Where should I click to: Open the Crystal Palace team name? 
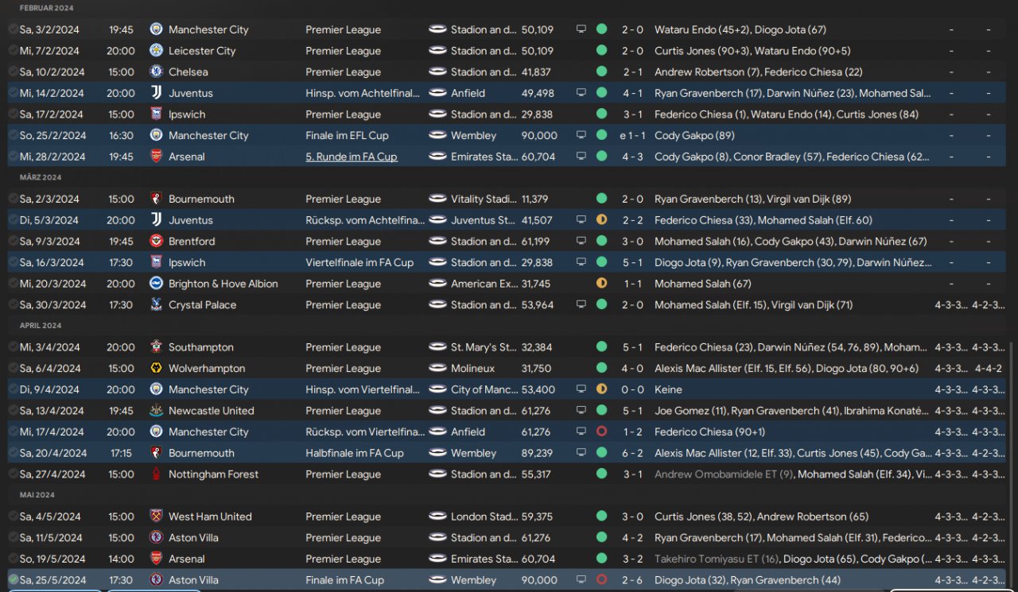[202, 305]
